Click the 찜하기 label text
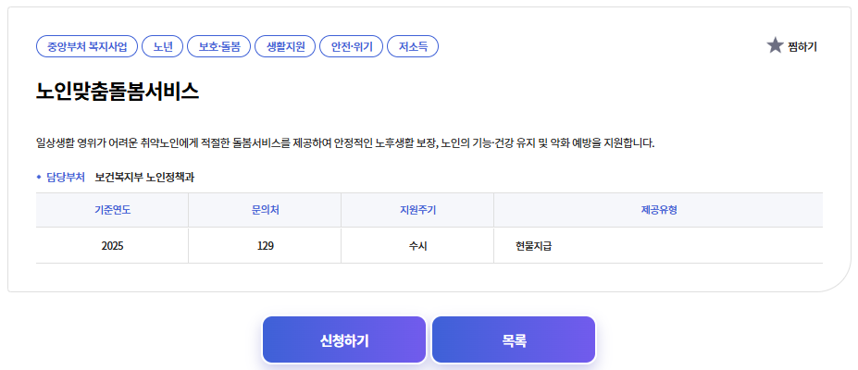Screen dimensions: 858x370 (802, 46)
